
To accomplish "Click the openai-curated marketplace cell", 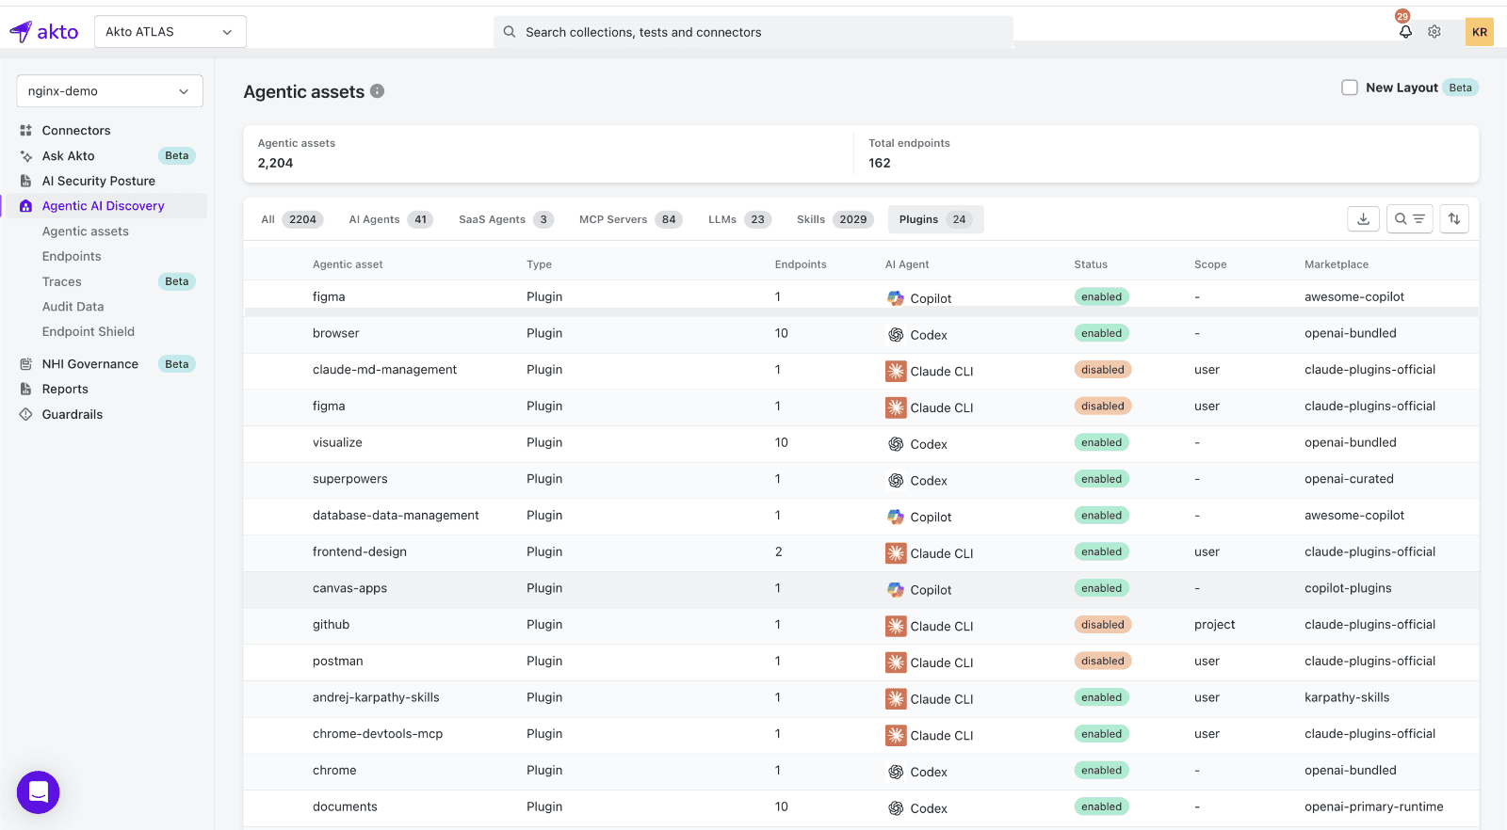I will [x=1349, y=479].
